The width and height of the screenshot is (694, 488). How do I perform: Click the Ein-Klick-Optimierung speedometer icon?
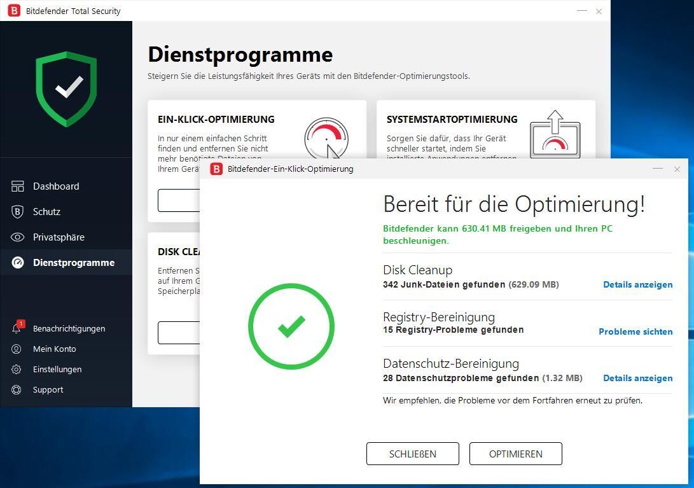click(326, 136)
